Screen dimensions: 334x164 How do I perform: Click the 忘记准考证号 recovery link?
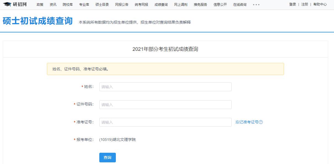coord(248,122)
